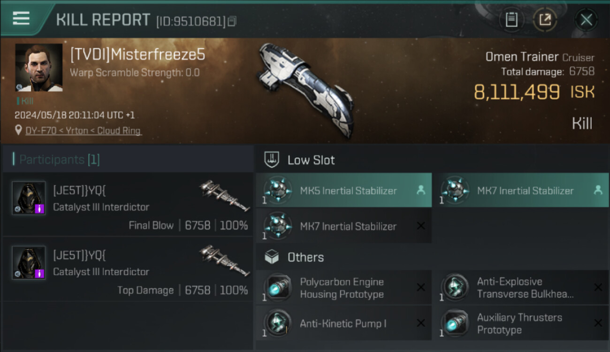The width and height of the screenshot is (610, 352).
Task: Click the Others section header
Action: point(305,257)
